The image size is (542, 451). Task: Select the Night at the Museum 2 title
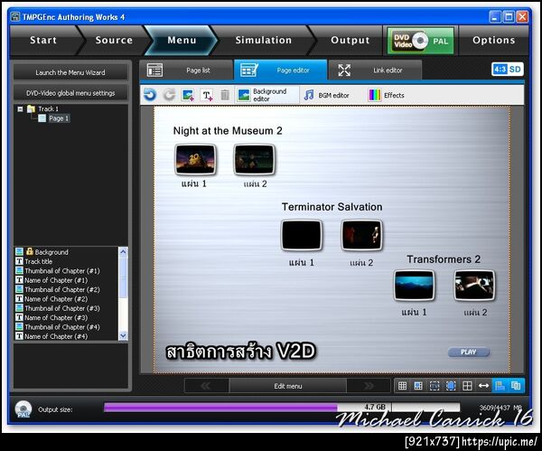[228, 131]
